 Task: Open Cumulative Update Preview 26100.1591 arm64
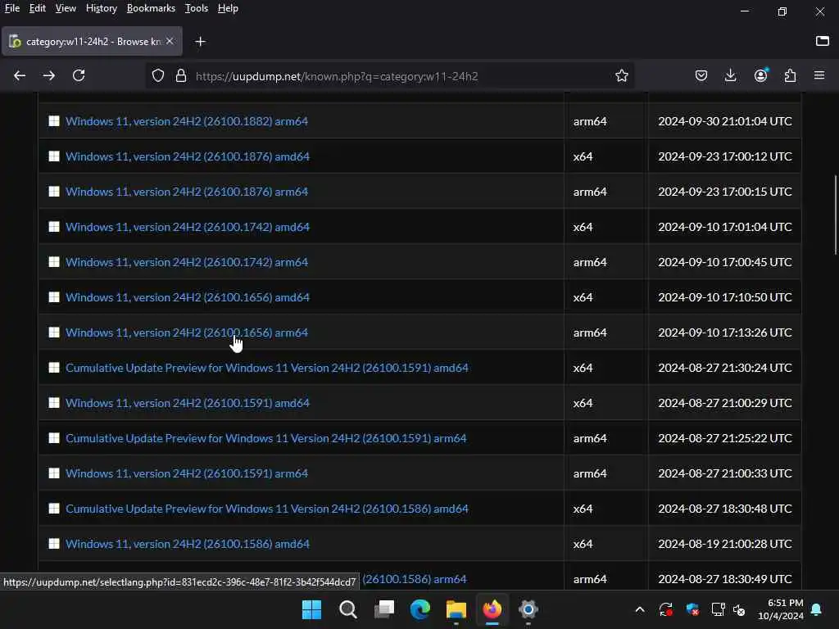(266, 438)
